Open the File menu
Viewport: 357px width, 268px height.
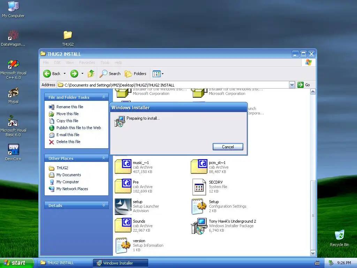(x=46, y=62)
